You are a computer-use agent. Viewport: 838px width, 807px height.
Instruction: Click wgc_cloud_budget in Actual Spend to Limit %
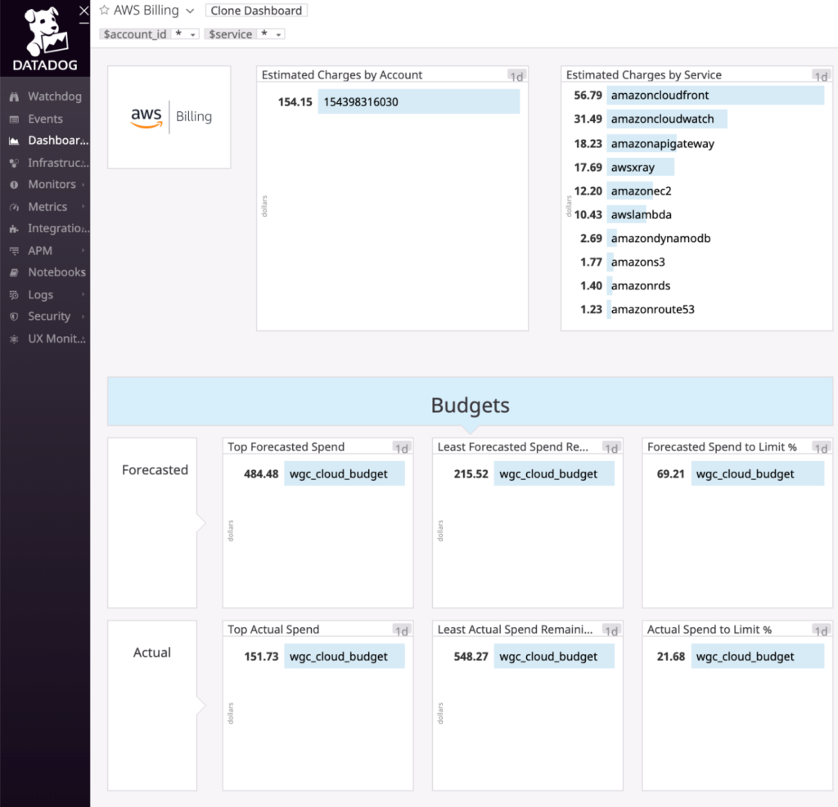coord(758,657)
